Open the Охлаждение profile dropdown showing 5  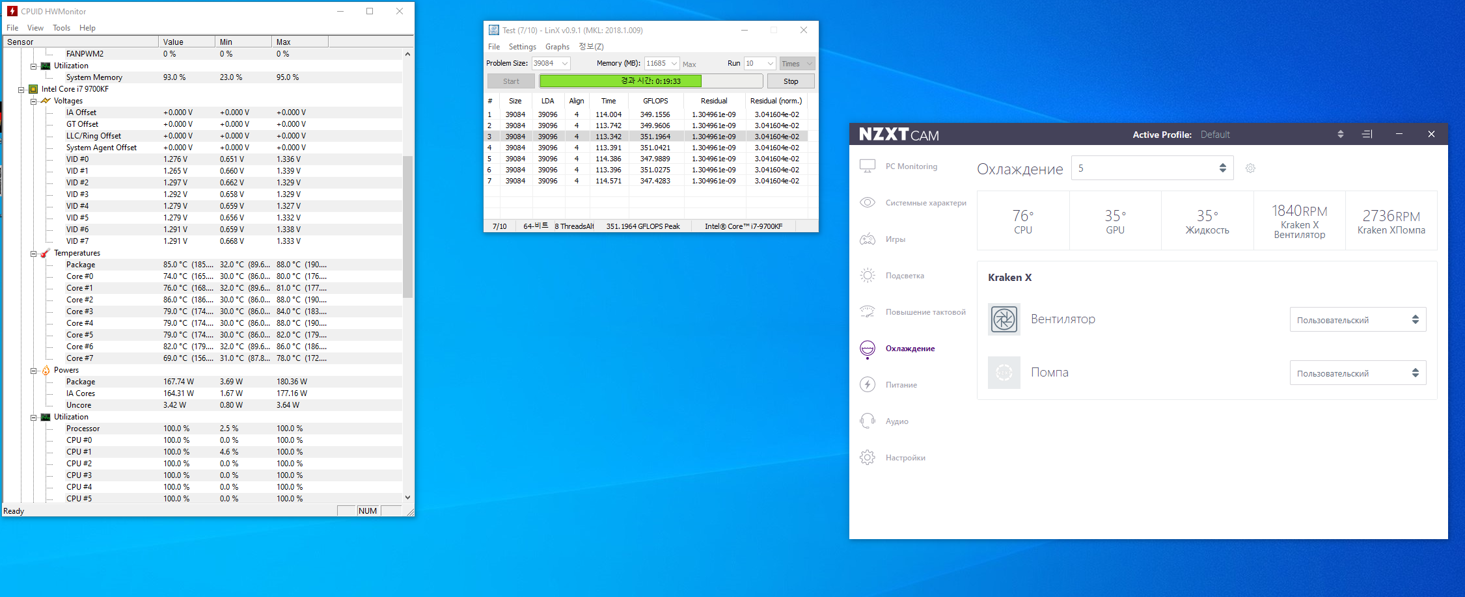click(1152, 168)
